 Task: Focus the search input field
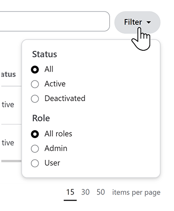click(55, 21)
